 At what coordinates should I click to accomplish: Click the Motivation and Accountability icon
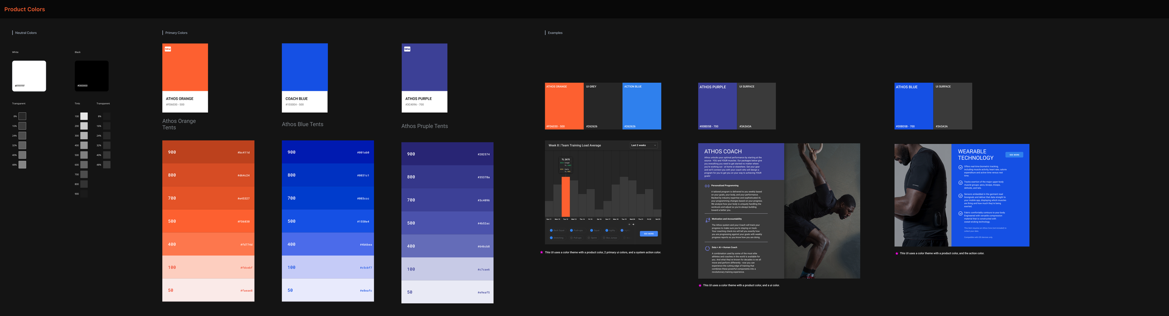(x=707, y=220)
